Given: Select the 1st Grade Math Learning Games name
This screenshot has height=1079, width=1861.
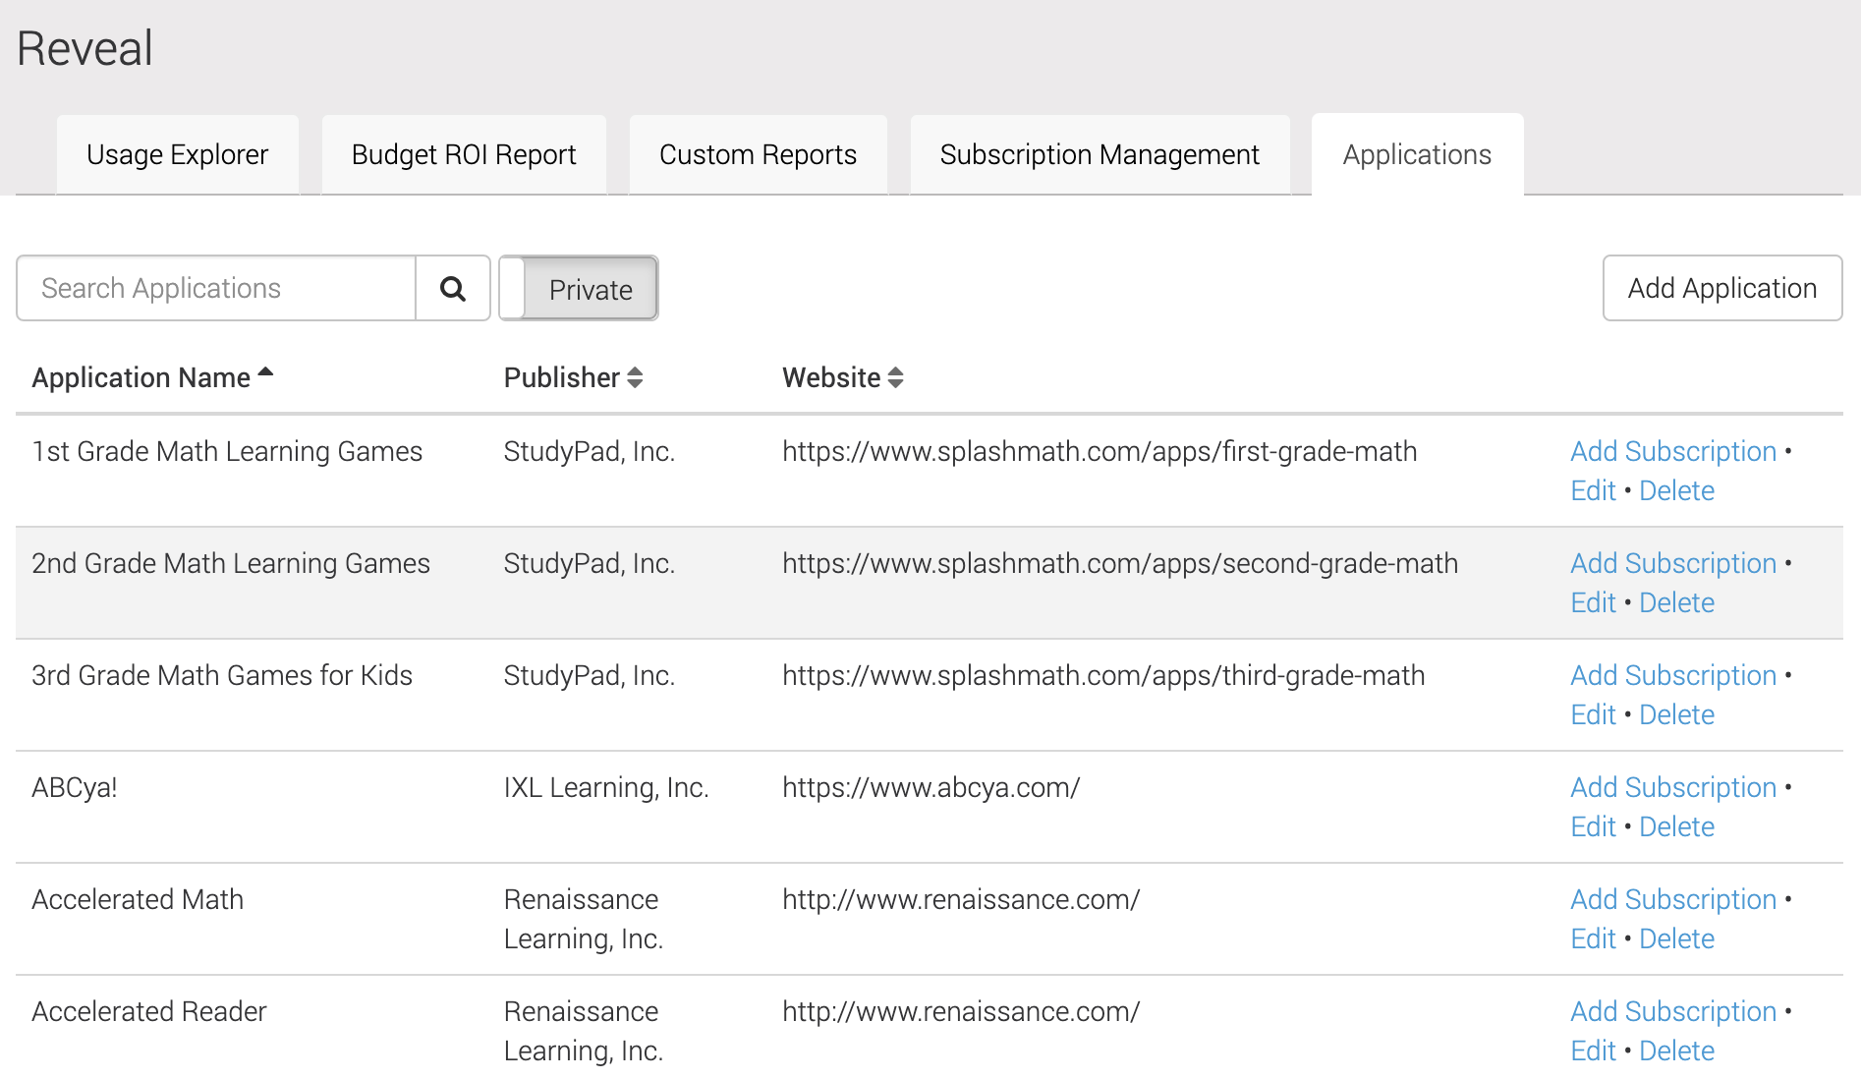Looking at the screenshot, I should coord(227,451).
